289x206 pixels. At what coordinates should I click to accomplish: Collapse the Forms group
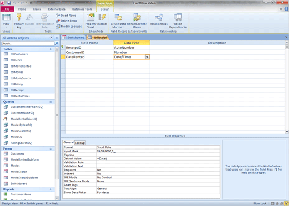coord(51,148)
